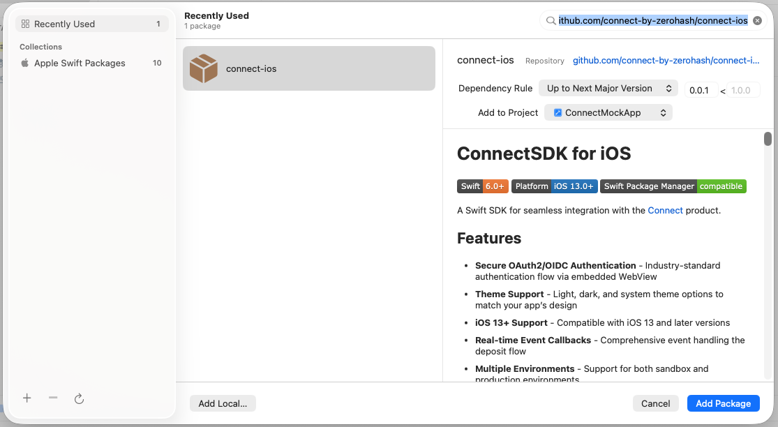Click the package URL search field
The height and width of the screenshot is (427, 778).
(x=653, y=21)
